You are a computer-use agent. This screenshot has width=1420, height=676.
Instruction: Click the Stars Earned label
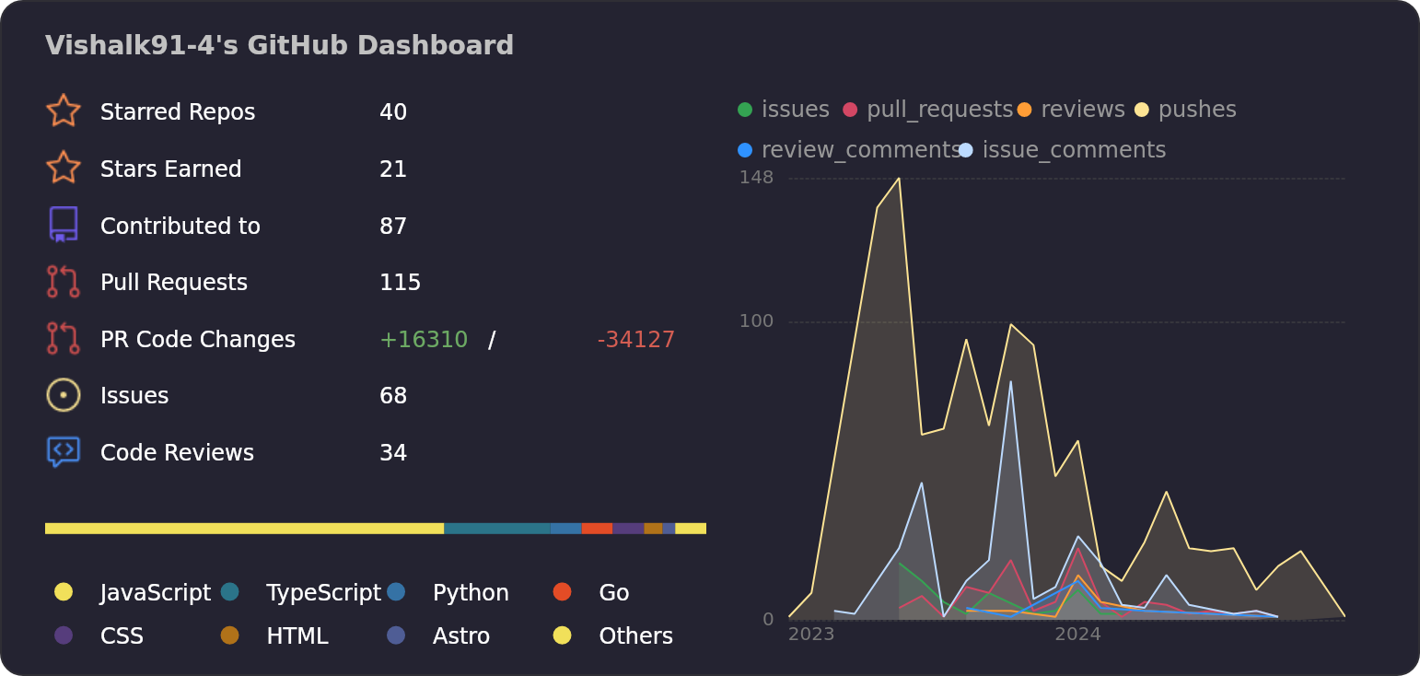tap(171, 169)
